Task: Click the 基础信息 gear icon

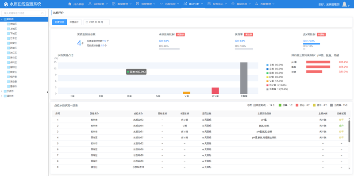Action: click(233, 4)
